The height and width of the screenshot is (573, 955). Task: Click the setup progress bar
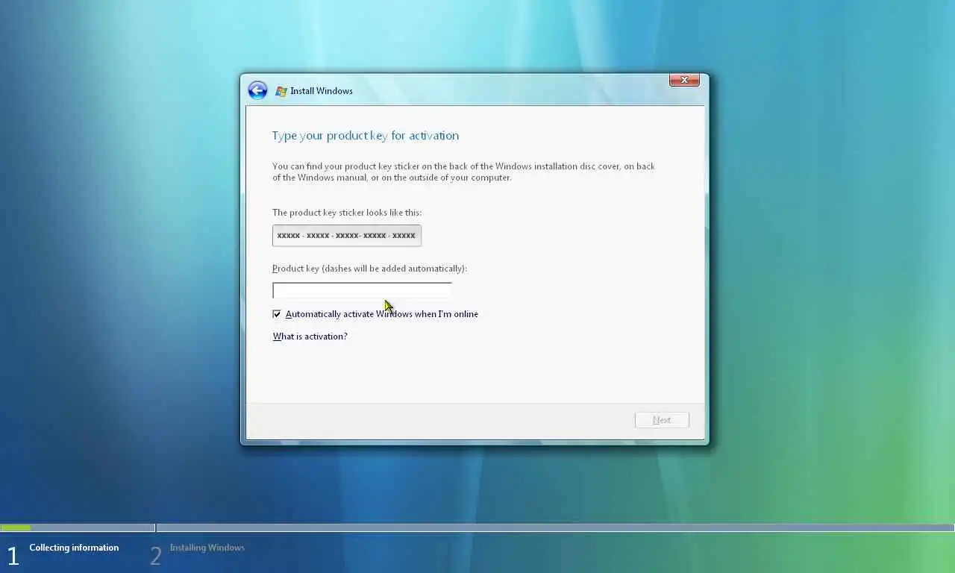point(477,528)
